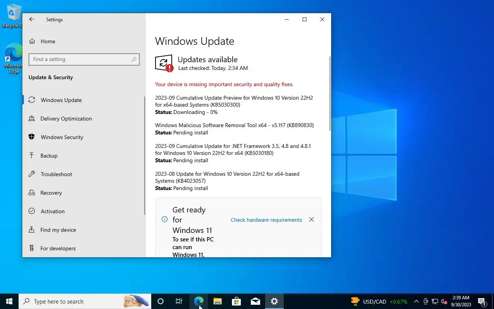Open the notification center icon
Image resolution: width=494 pixels, height=309 pixels.
pyautogui.click(x=482, y=301)
